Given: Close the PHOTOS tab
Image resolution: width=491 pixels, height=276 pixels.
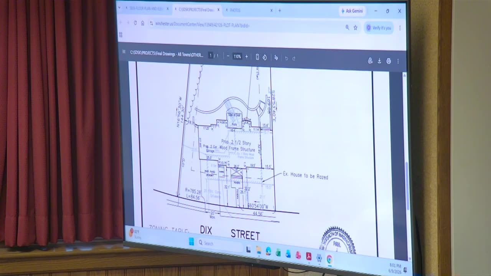Looking at the screenshot, I should (272, 10).
